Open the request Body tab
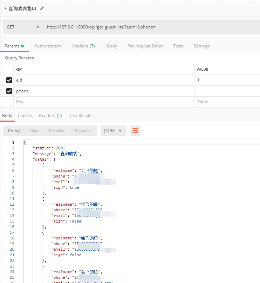260x283 pixels. [x=112, y=46]
